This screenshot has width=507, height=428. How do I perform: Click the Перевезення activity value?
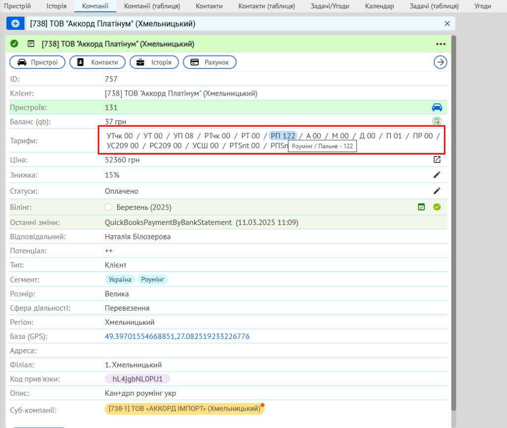127,308
